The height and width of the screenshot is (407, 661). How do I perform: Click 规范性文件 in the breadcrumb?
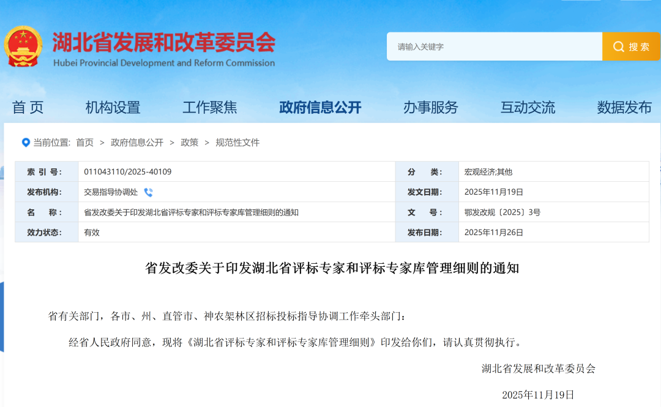(237, 143)
